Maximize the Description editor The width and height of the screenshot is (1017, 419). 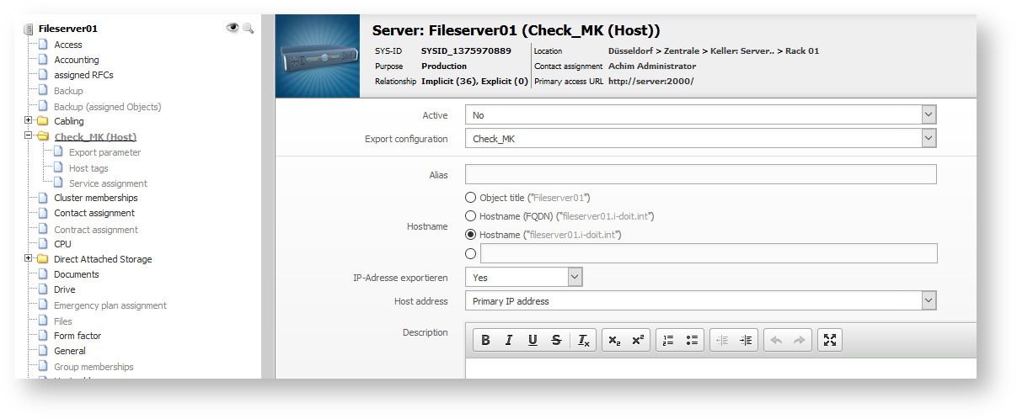(x=830, y=340)
